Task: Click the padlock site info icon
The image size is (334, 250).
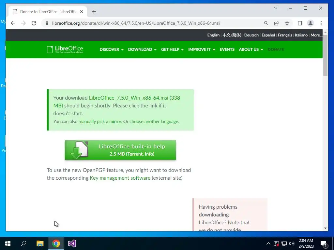Action: [47, 23]
